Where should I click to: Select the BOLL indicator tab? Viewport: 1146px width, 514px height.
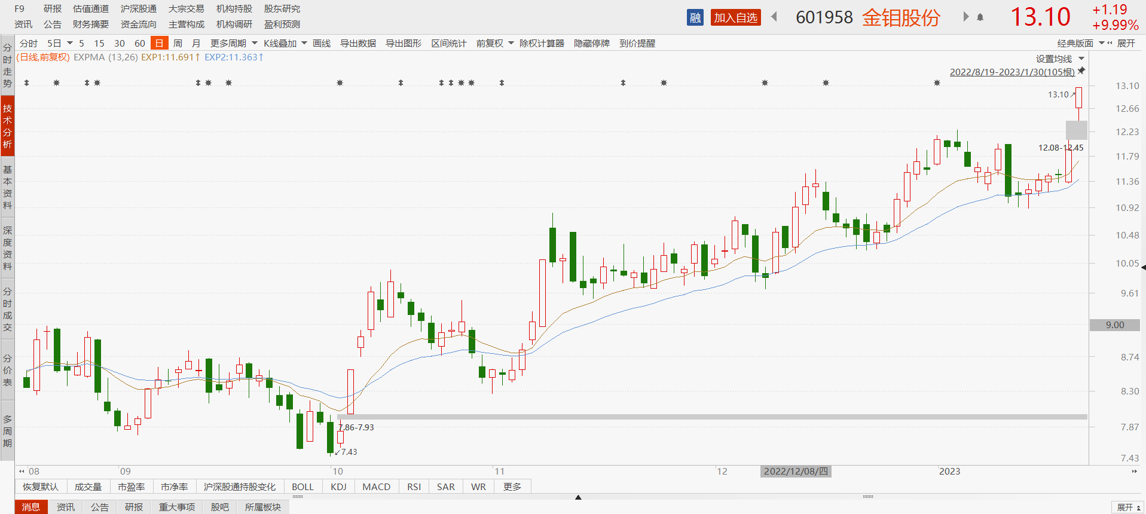coord(302,487)
